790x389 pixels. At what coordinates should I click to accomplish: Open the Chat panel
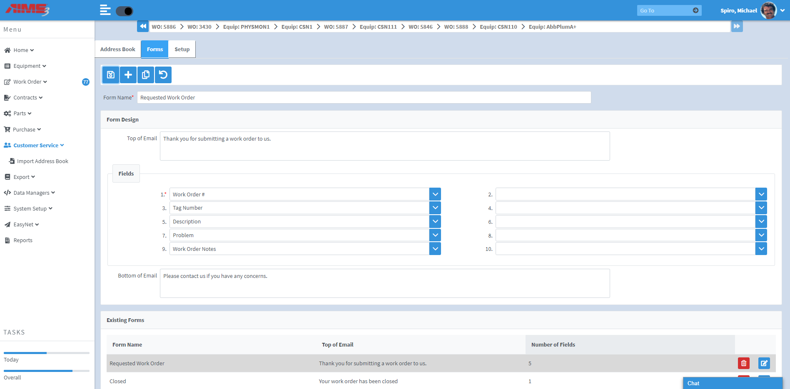point(693,383)
